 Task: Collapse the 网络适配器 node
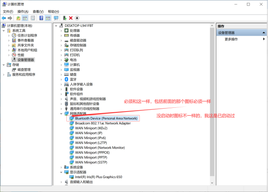tap(61, 114)
